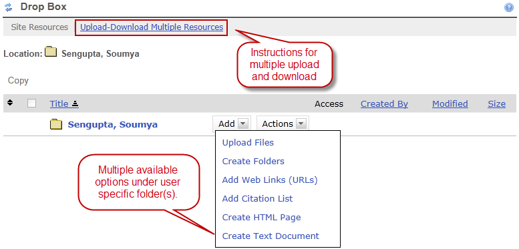Click the Drop Box refresh arrows icon

8,7
